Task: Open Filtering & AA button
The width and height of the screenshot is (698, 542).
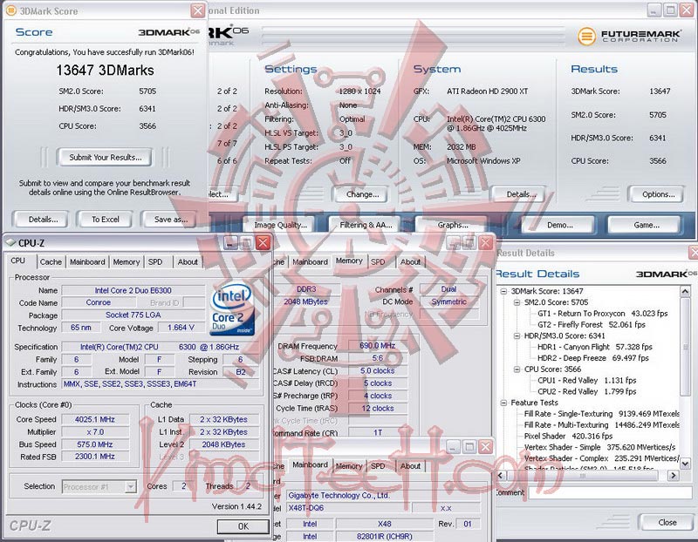Action: click(x=366, y=225)
